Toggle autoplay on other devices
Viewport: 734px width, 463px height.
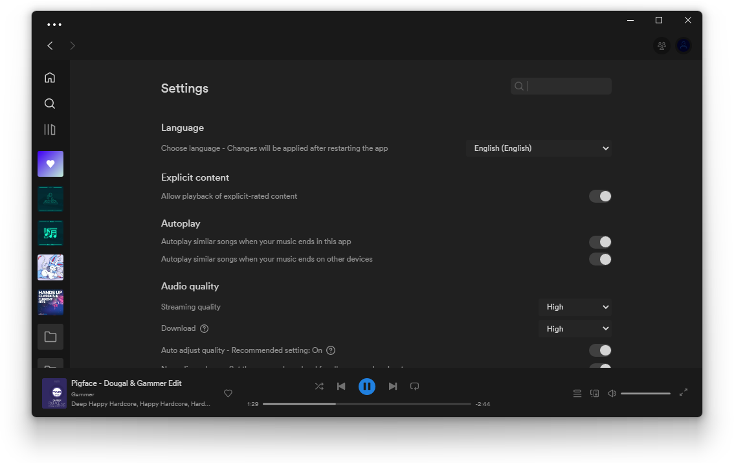click(x=600, y=260)
